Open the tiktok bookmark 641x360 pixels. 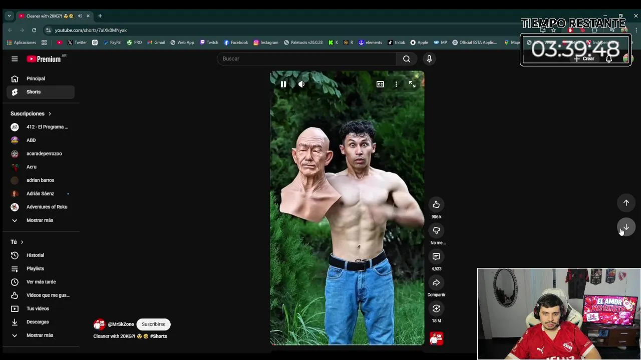pyautogui.click(x=397, y=42)
